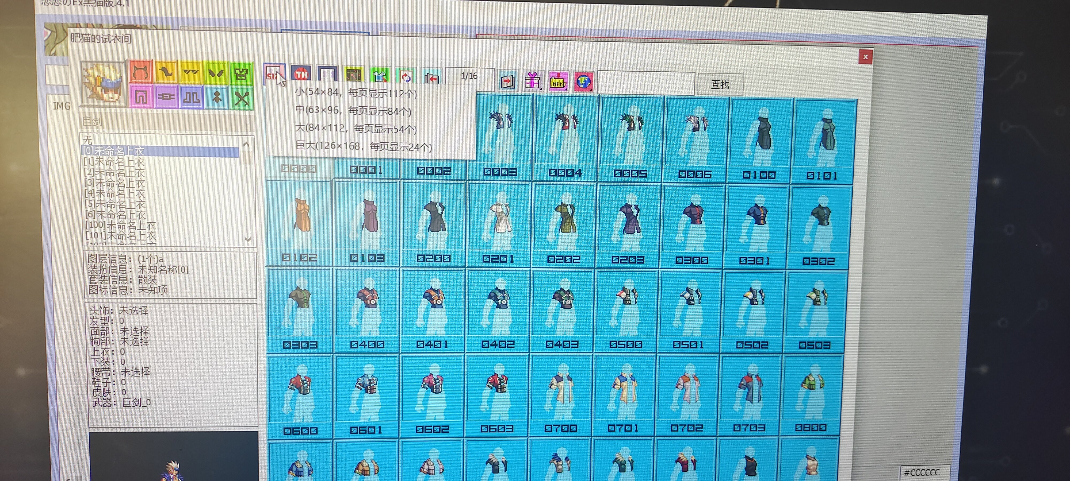Select the headgear (cat ears) category icon
This screenshot has width=1070, height=481.
[x=140, y=72]
